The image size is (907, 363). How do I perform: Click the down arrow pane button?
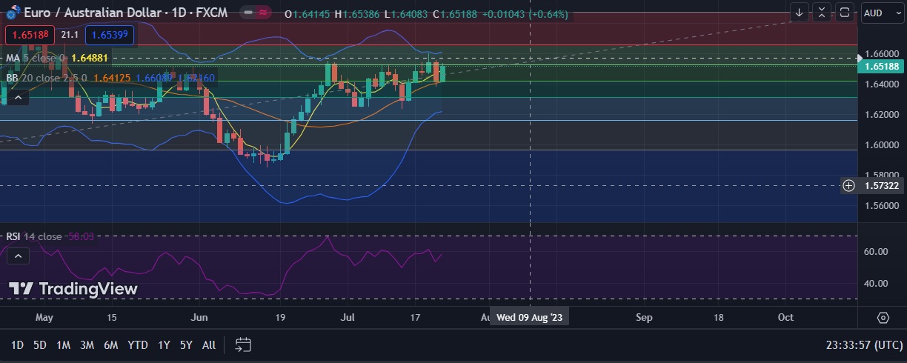(x=800, y=13)
